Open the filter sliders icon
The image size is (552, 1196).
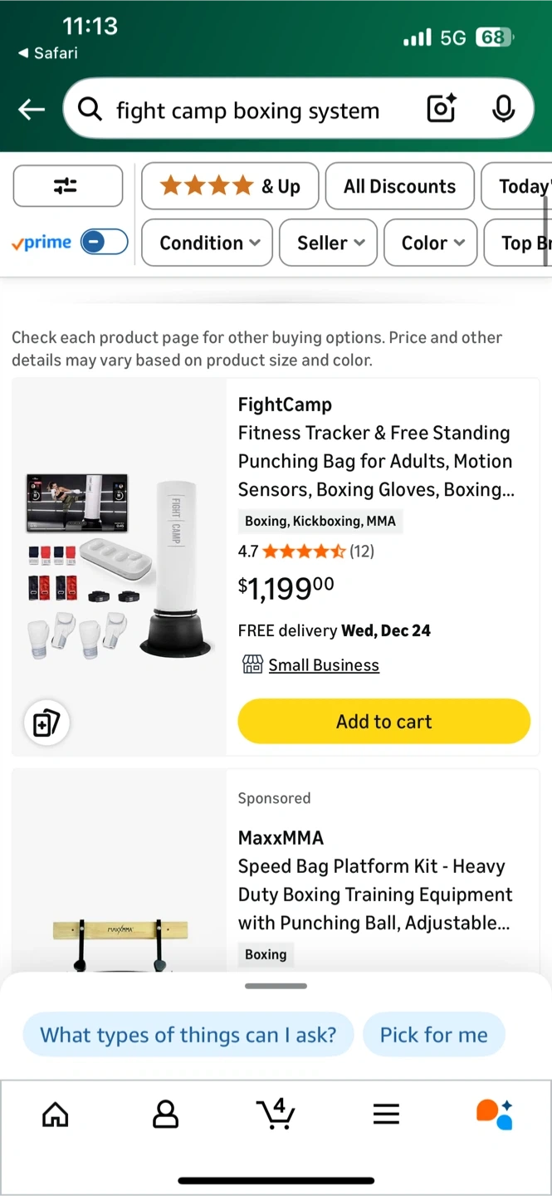(67, 186)
